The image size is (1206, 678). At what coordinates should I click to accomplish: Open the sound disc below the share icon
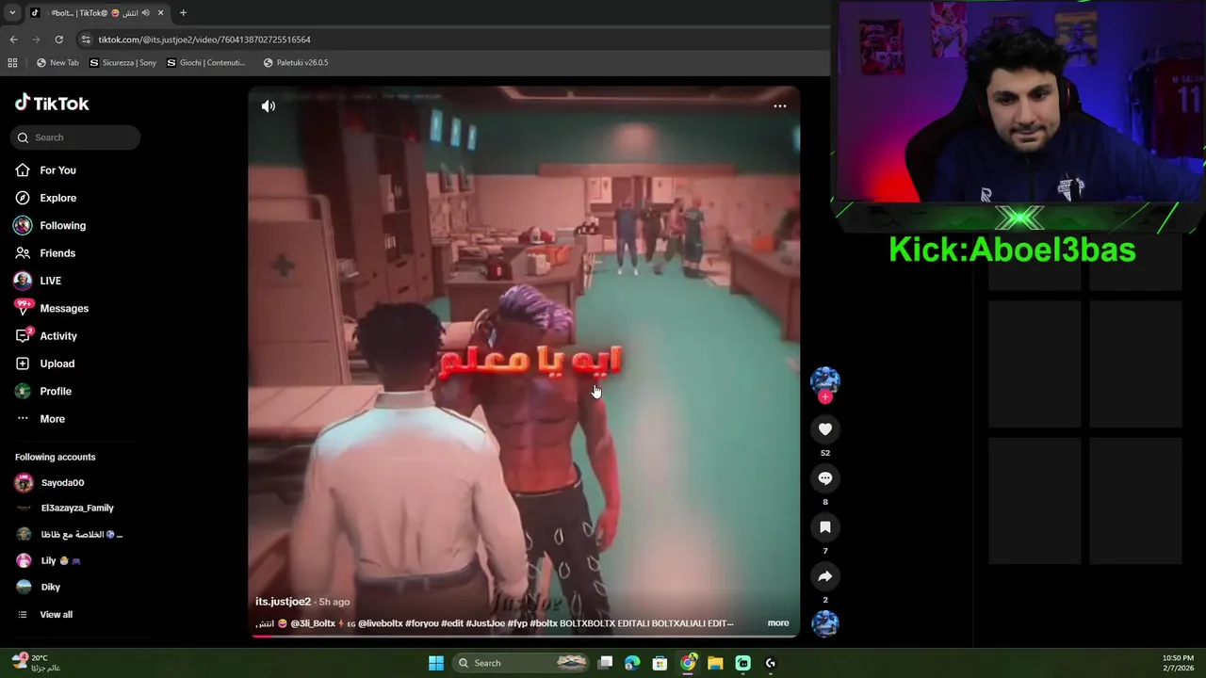(x=825, y=623)
